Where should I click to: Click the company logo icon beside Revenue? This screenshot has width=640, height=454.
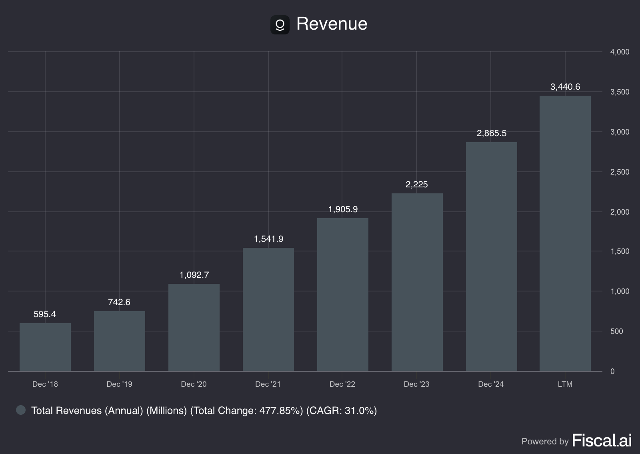point(280,25)
